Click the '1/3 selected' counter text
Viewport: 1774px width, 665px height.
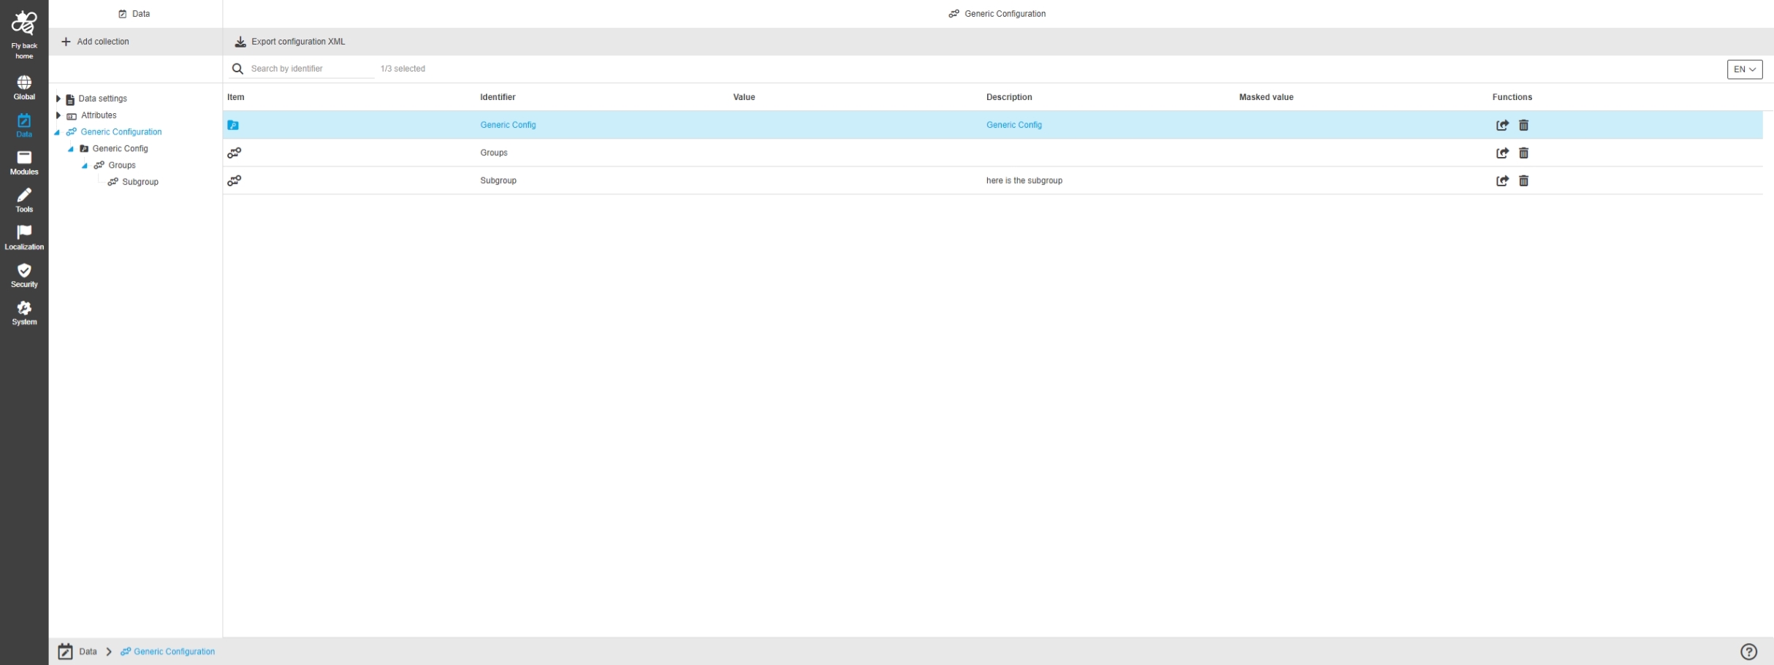pyautogui.click(x=403, y=69)
